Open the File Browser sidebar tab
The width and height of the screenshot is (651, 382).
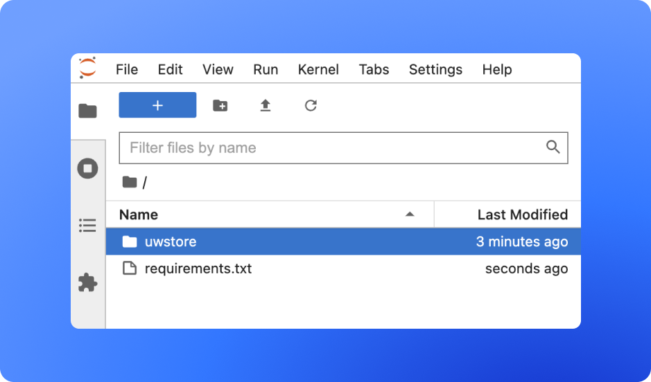[87, 111]
